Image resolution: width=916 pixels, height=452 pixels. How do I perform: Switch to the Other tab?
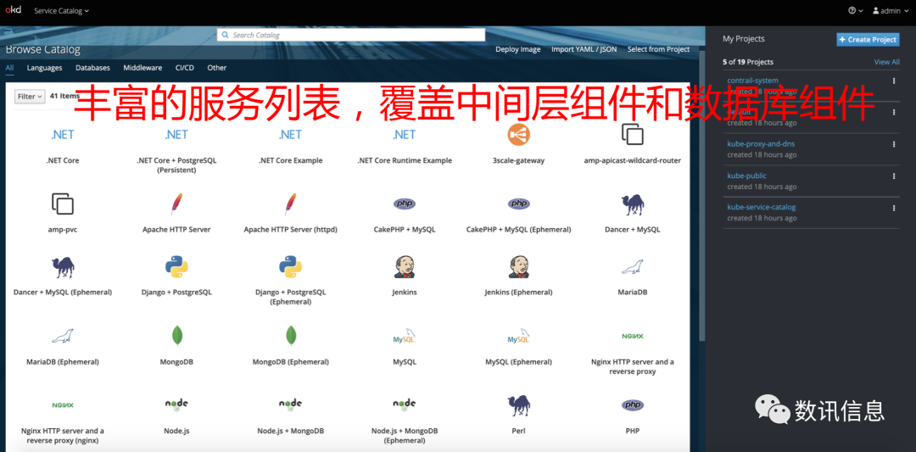click(x=217, y=68)
